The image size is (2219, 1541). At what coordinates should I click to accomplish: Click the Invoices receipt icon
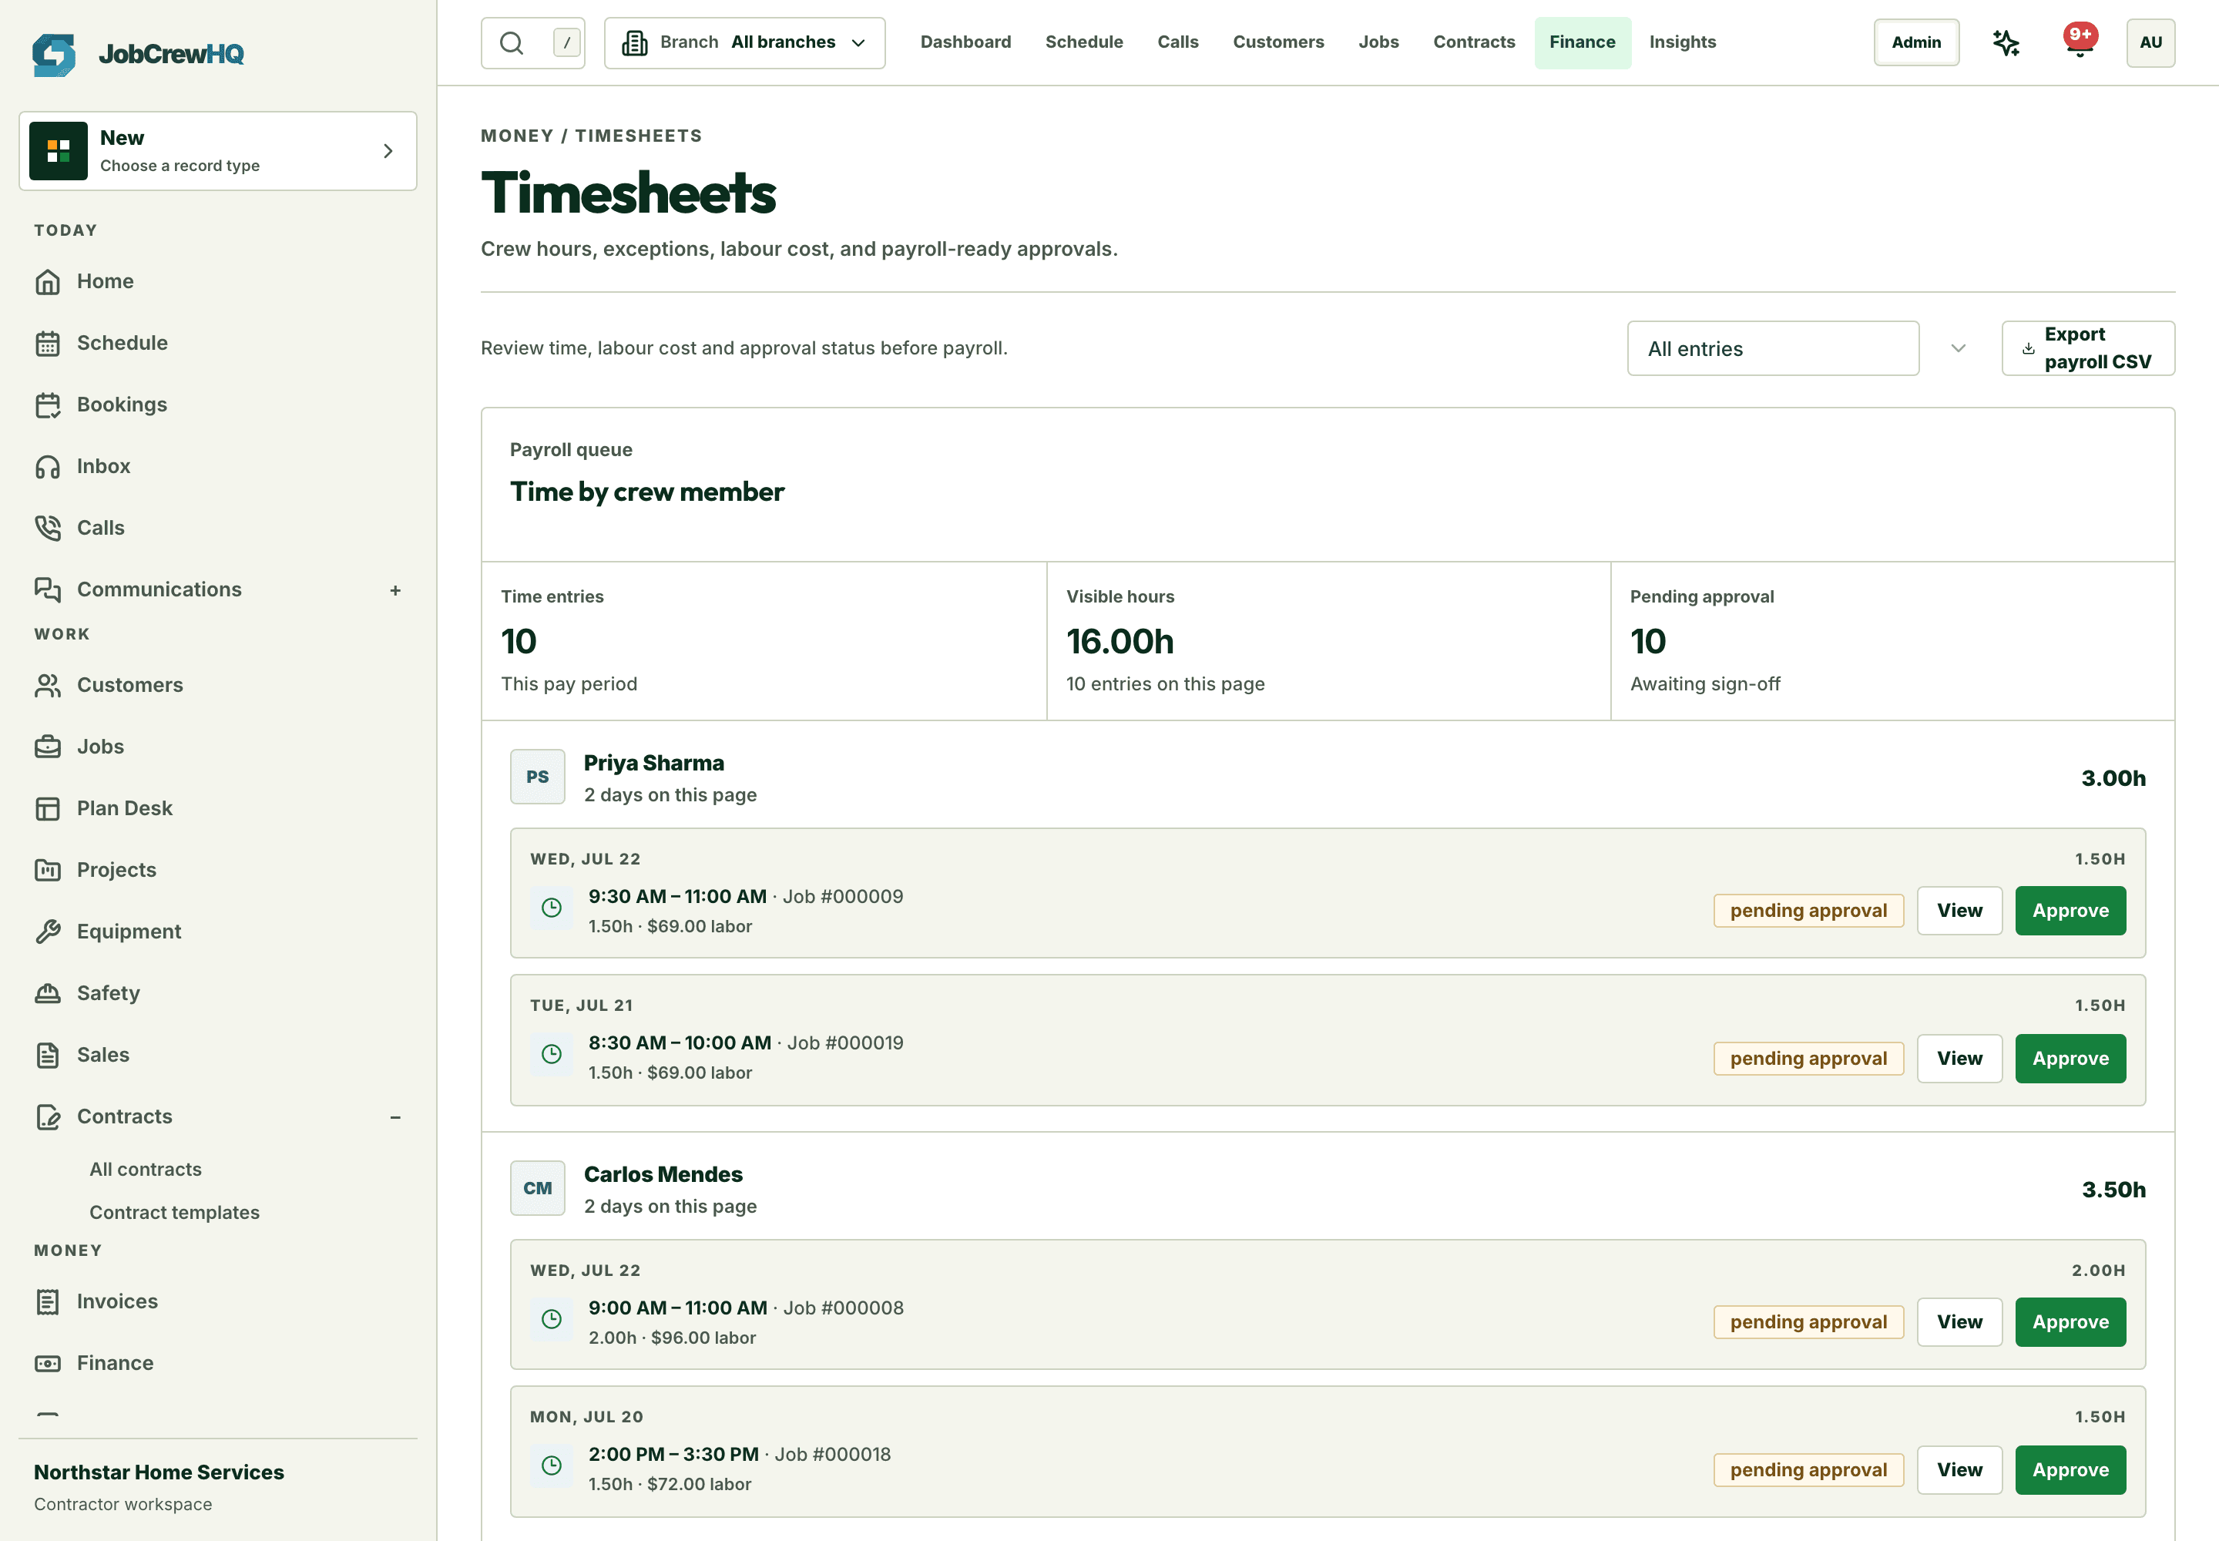47,1302
